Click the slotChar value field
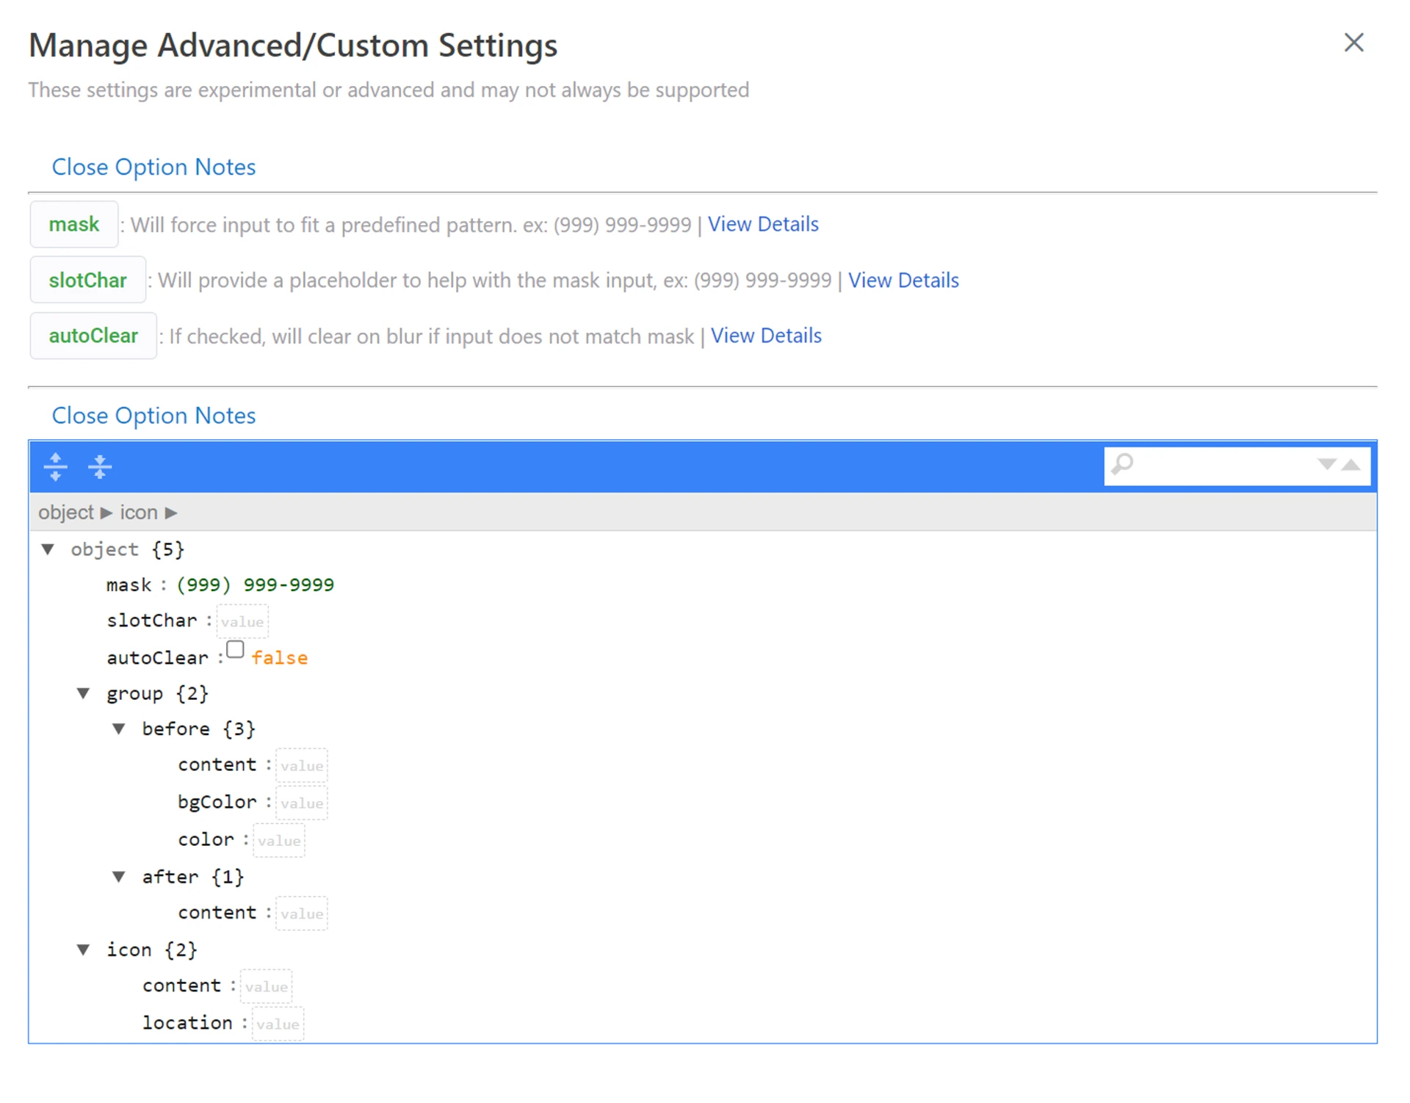The width and height of the screenshot is (1410, 1103). [242, 622]
